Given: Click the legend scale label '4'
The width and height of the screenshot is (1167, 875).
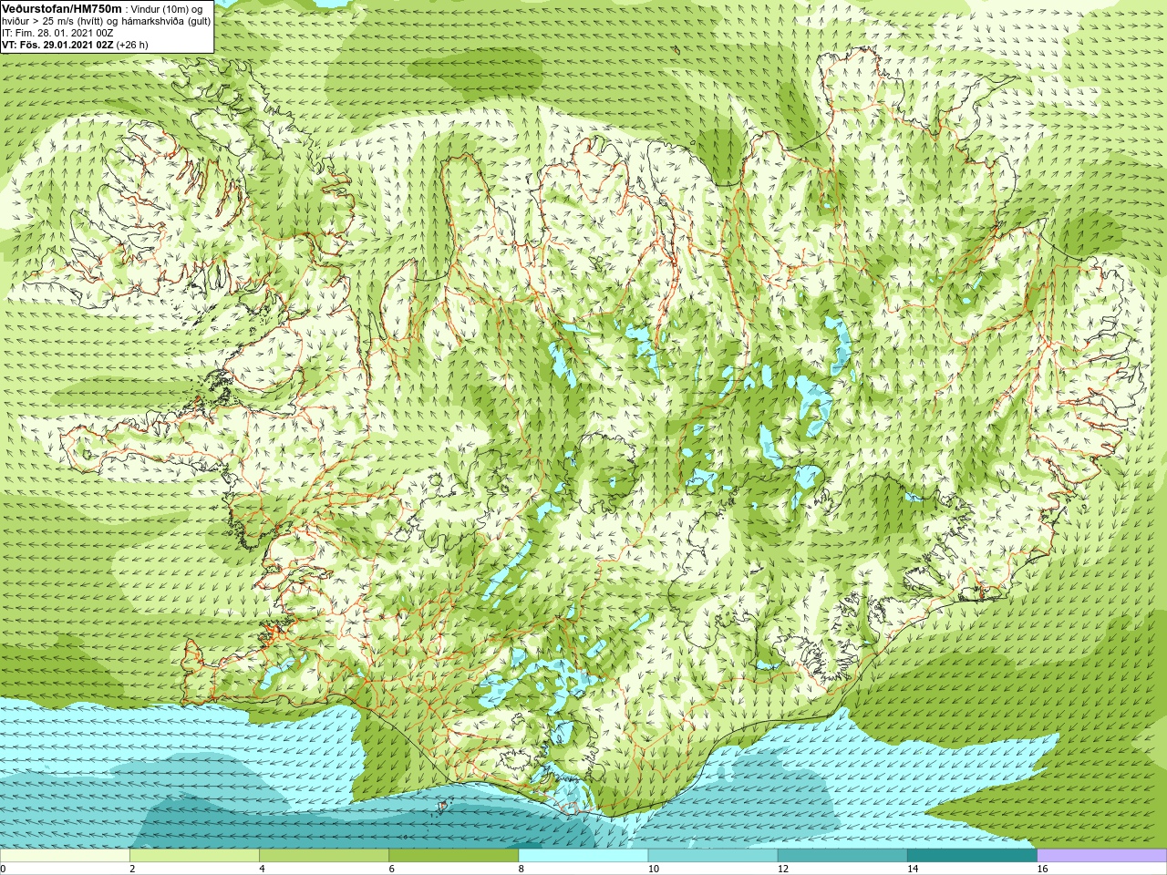Looking at the screenshot, I should [262, 869].
